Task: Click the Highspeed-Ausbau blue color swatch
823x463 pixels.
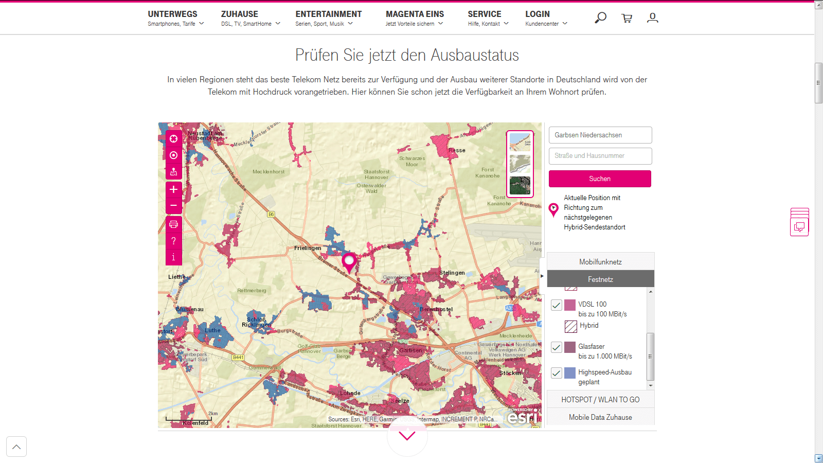Action: pos(570,373)
